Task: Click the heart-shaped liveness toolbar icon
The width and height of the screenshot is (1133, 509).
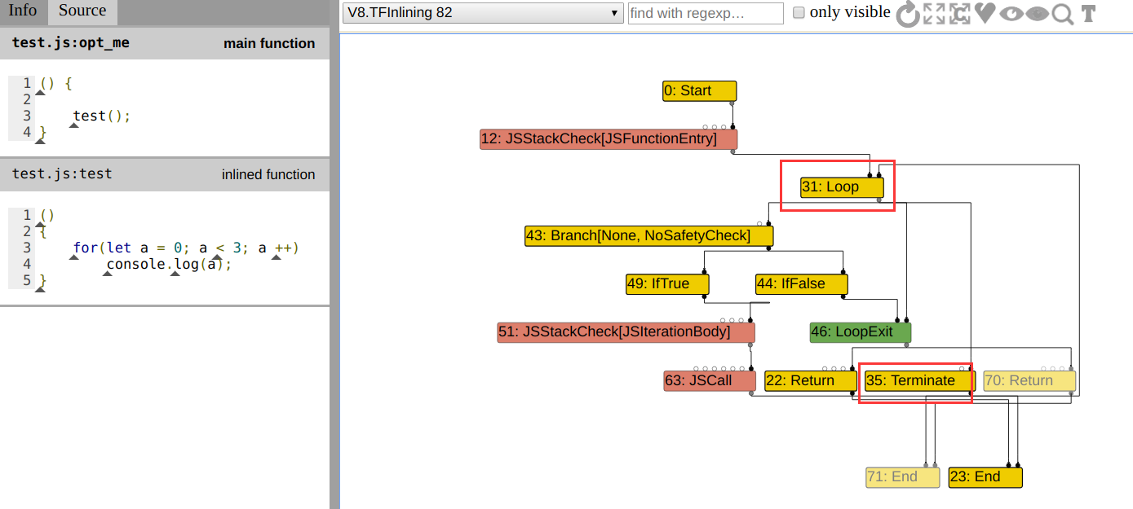Action: 985,14
